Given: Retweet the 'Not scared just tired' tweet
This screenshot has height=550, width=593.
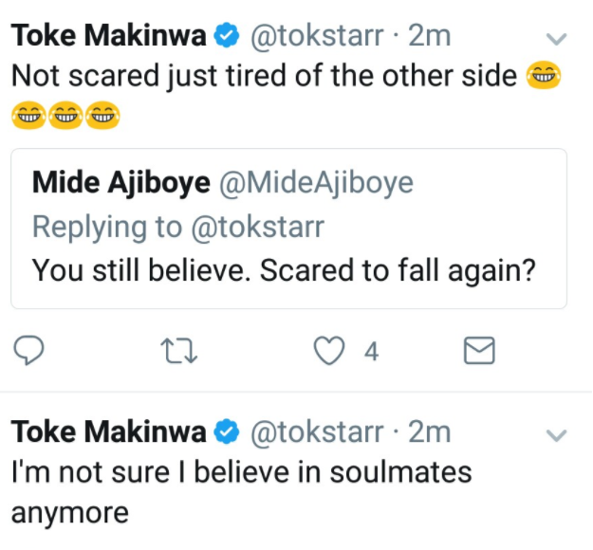Looking at the screenshot, I should point(179,351).
